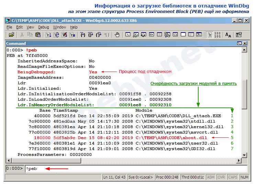254x184 pixels.
Task: Open the Window menu
Action: tap(59, 27)
